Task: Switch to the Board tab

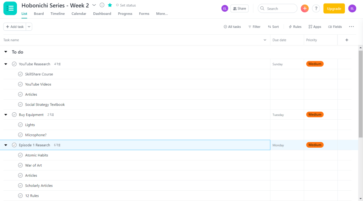Action: coord(39,14)
